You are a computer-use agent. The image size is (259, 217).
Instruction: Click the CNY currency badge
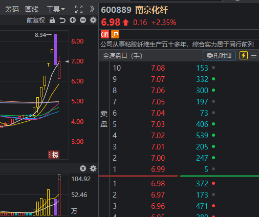point(105,35)
